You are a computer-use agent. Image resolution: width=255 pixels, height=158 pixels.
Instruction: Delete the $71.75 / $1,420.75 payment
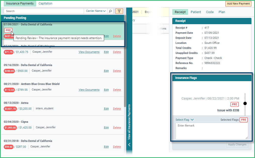tap(117, 52)
